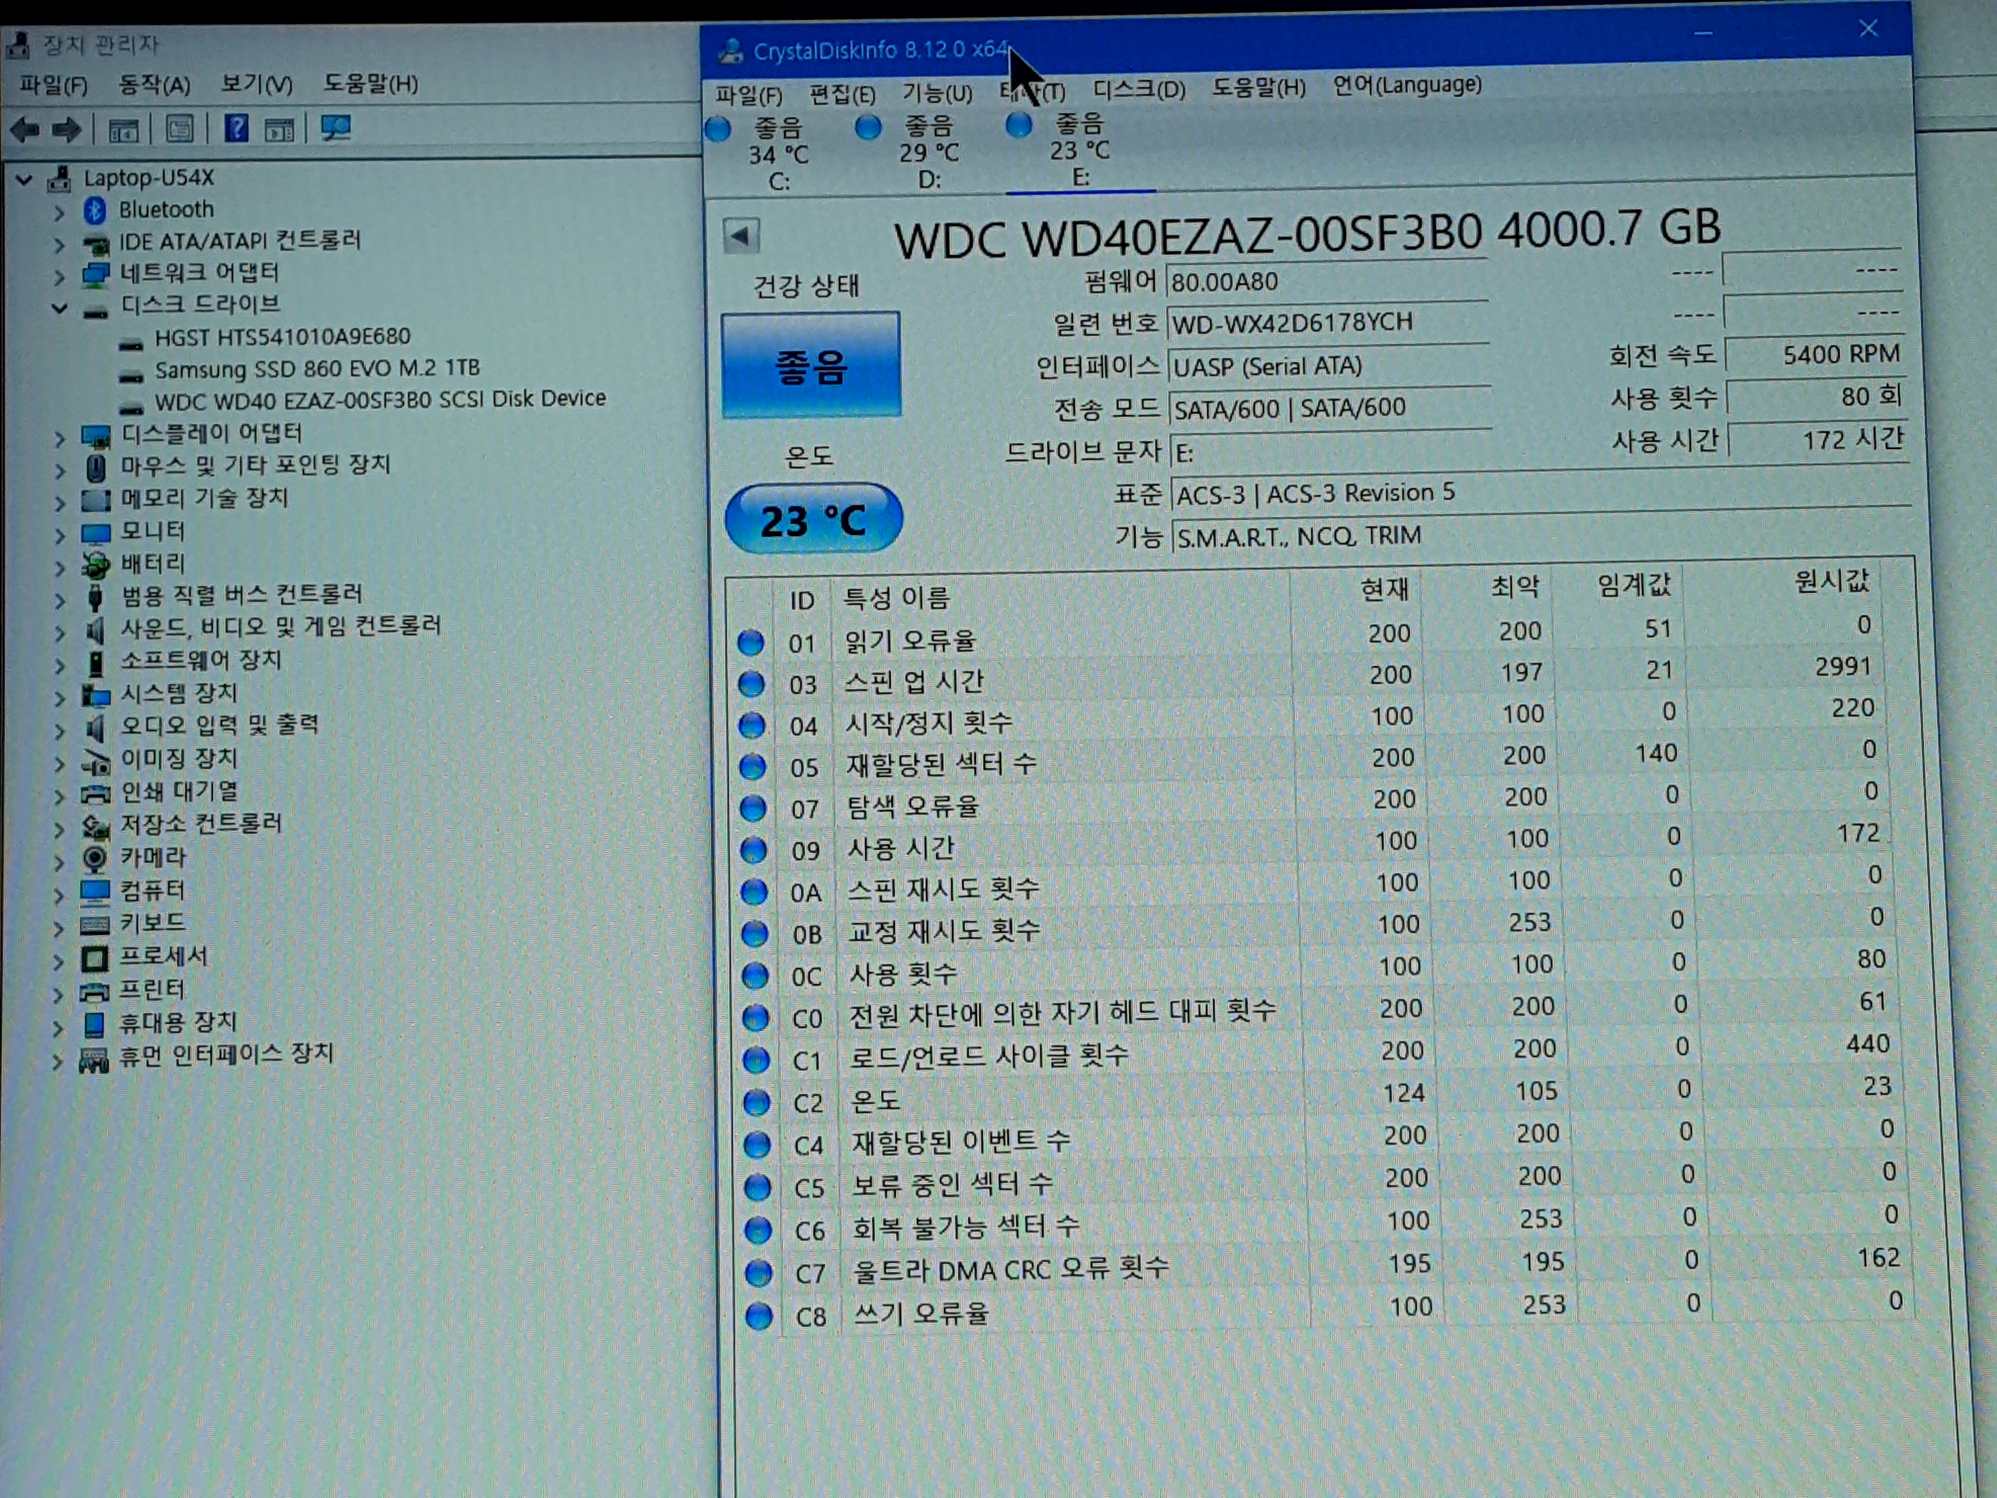Expand the Bluetooth node
Image resolution: width=1997 pixels, height=1498 pixels.
59,212
